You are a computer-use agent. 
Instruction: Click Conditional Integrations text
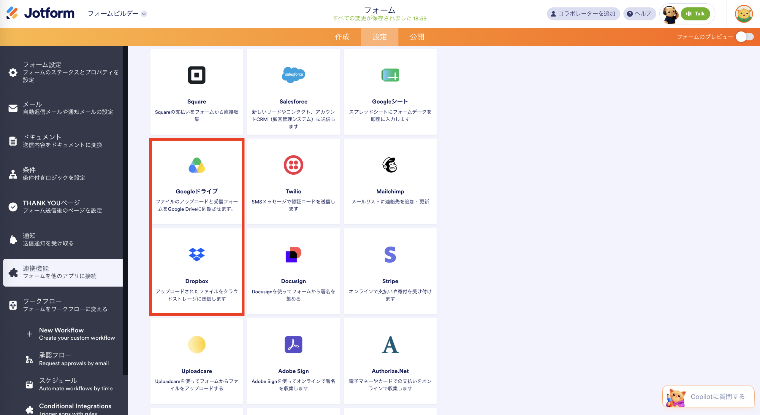click(x=75, y=406)
